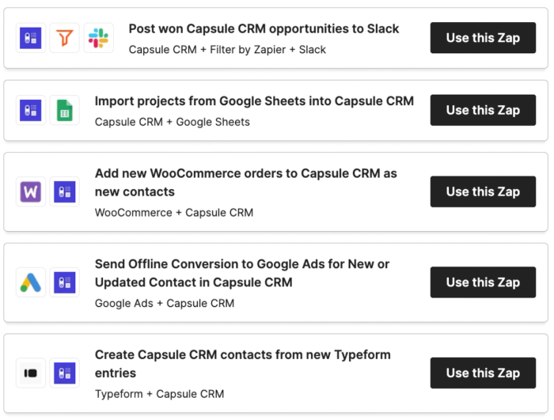Image resolution: width=554 pixels, height=420 pixels.
Task: Open 'Post won Capsule CRM opportunities to Slack' title
Action: (x=264, y=28)
